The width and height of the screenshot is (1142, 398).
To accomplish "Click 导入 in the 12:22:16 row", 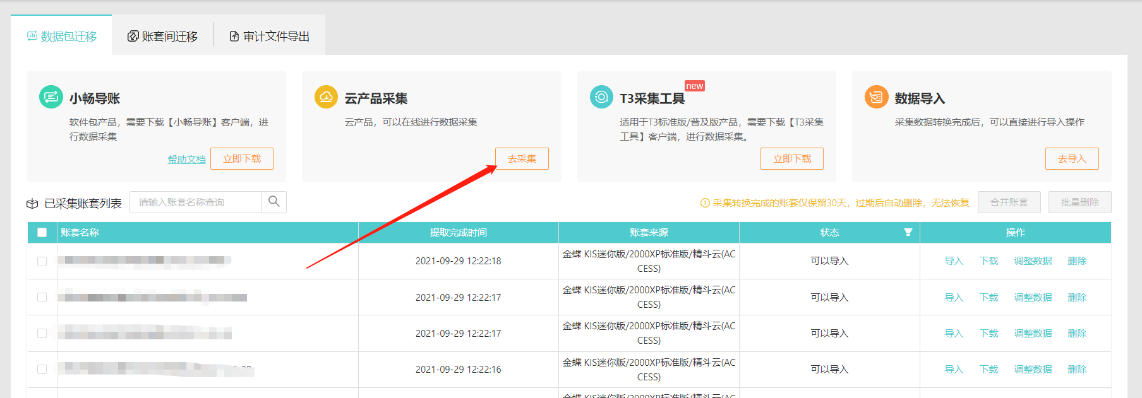I will [954, 369].
